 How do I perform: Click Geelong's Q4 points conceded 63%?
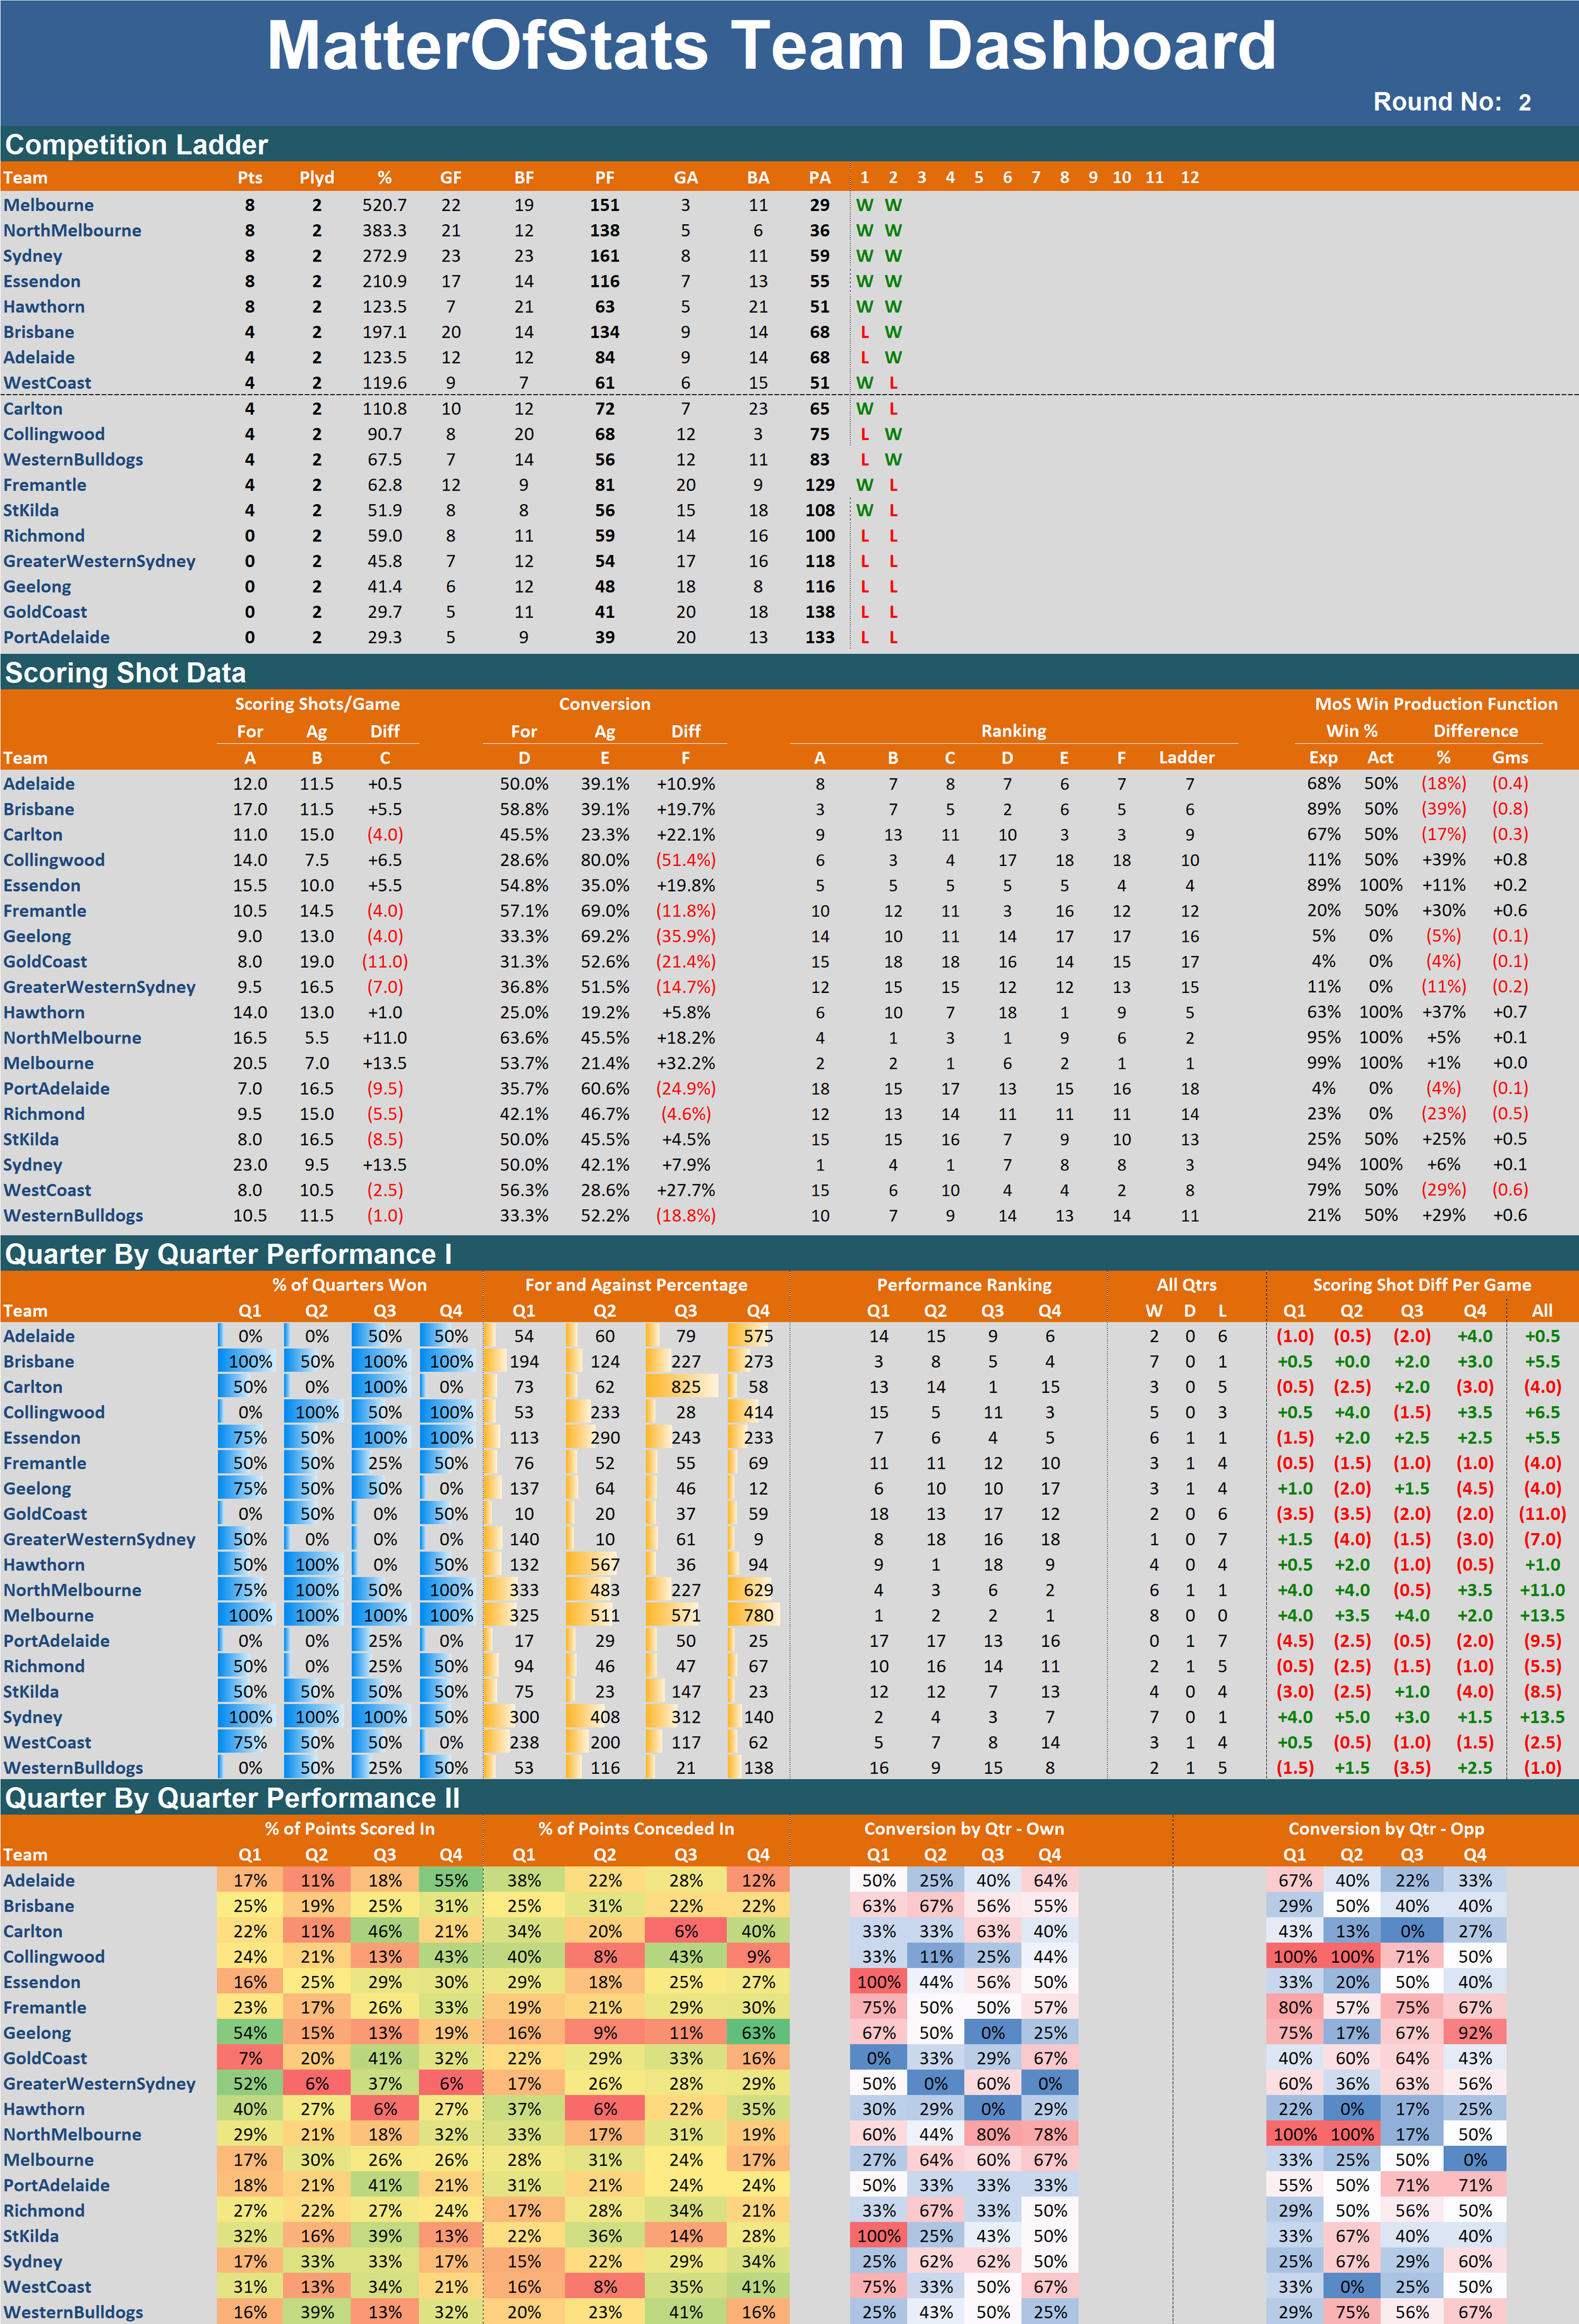point(759,2033)
